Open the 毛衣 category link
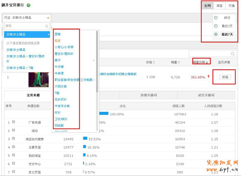This screenshot has width=241, height=176. tap(58, 41)
